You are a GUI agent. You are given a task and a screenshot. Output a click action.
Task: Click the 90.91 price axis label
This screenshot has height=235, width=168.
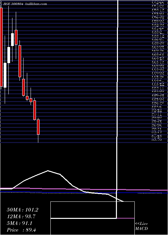point(157,129)
